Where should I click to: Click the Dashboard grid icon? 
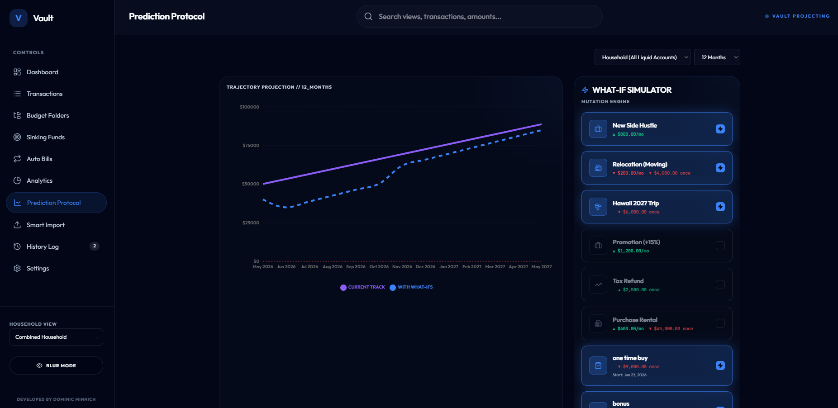pos(17,72)
